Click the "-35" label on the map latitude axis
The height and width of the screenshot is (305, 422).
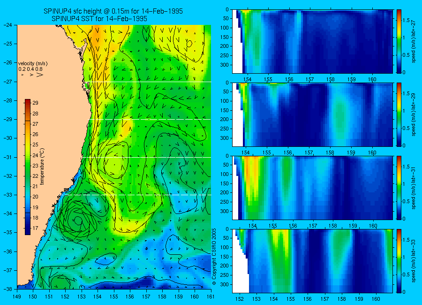pyautogui.click(x=8, y=232)
